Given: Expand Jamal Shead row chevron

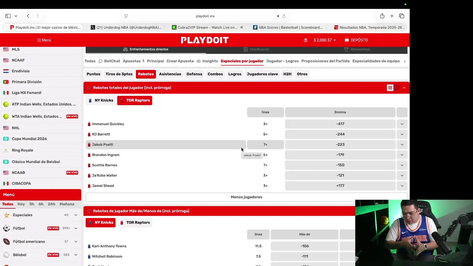Looking at the screenshot, I should point(402,186).
